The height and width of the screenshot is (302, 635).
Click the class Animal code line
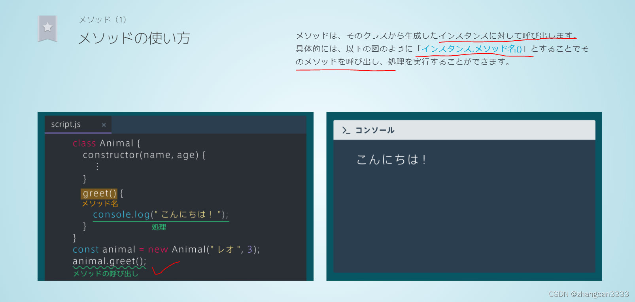click(x=107, y=143)
